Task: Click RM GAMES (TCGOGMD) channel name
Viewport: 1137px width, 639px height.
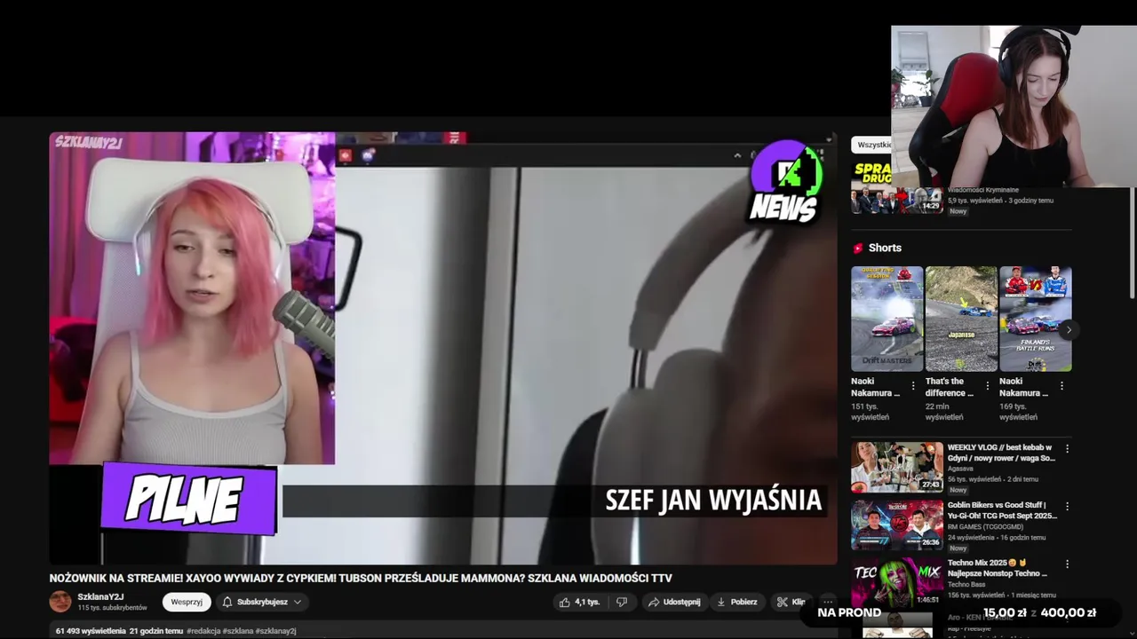Action: pos(987,526)
